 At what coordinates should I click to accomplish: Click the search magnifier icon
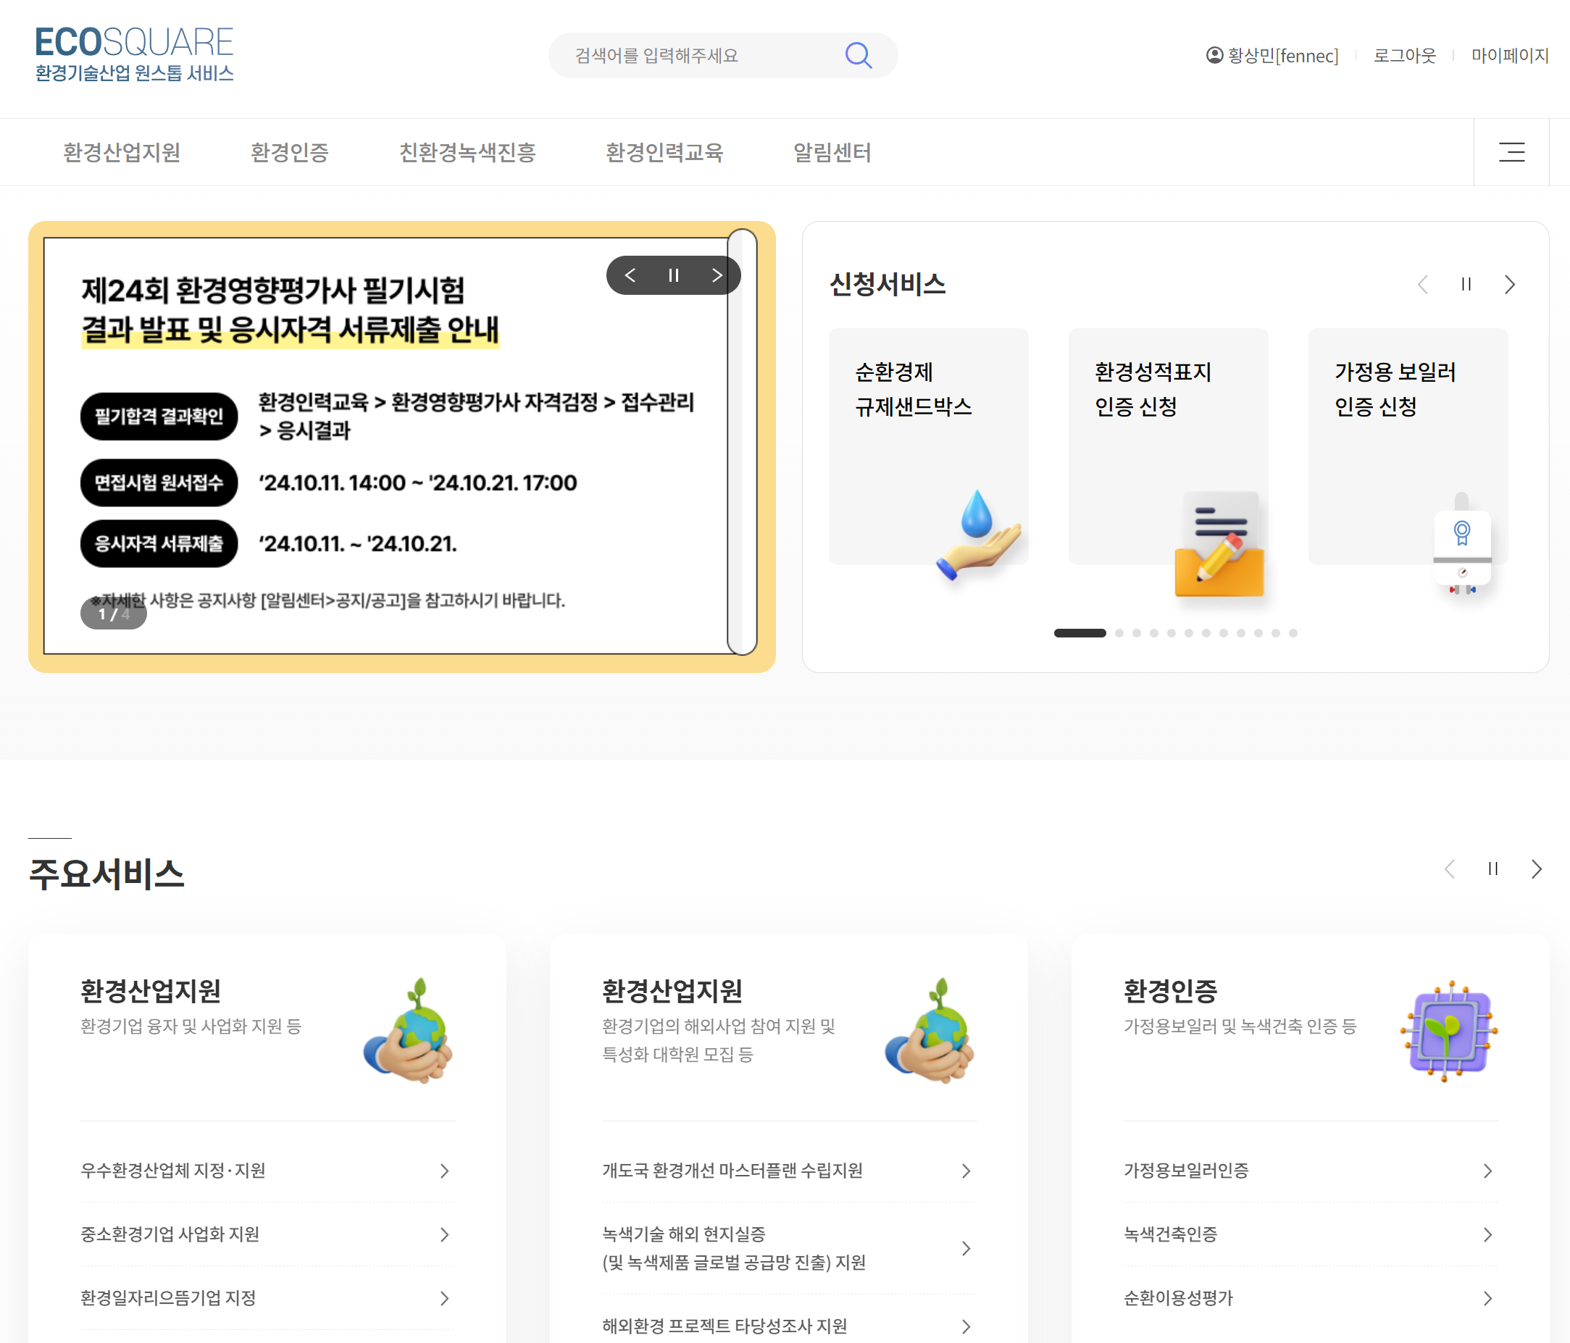click(858, 55)
